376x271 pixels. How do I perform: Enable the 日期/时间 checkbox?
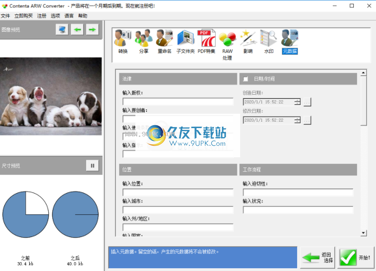point(246,79)
